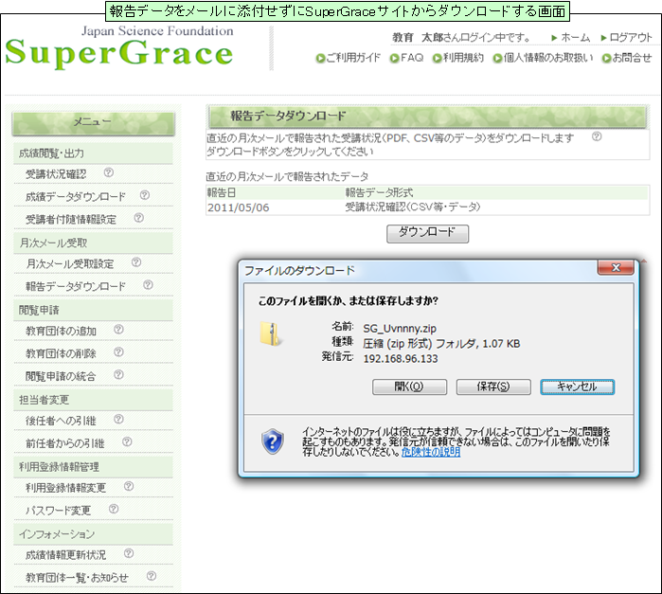Image resolution: width=662 pixels, height=594 pixels.
Task: Click 保存(S) to save the file
Action: tap(493, 387)
